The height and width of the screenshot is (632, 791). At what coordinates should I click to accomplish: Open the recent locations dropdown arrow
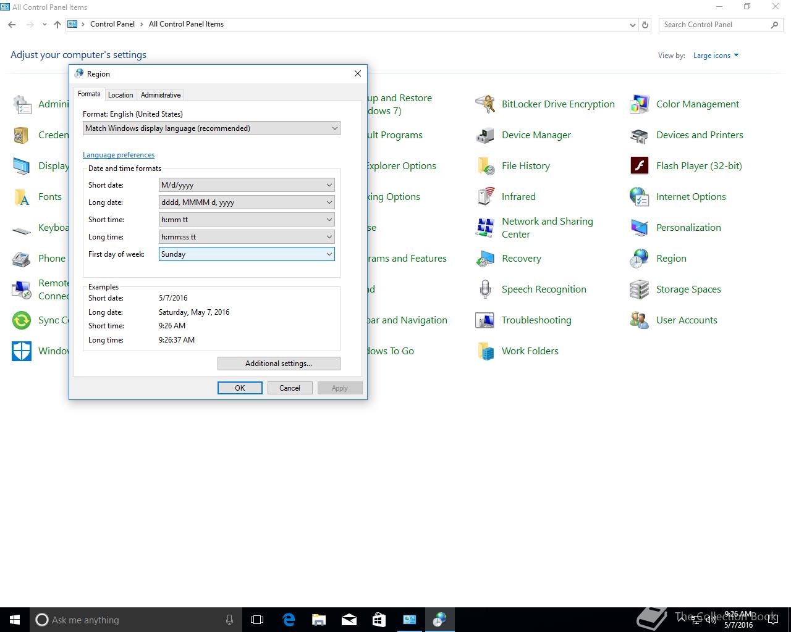click(44, 25)
